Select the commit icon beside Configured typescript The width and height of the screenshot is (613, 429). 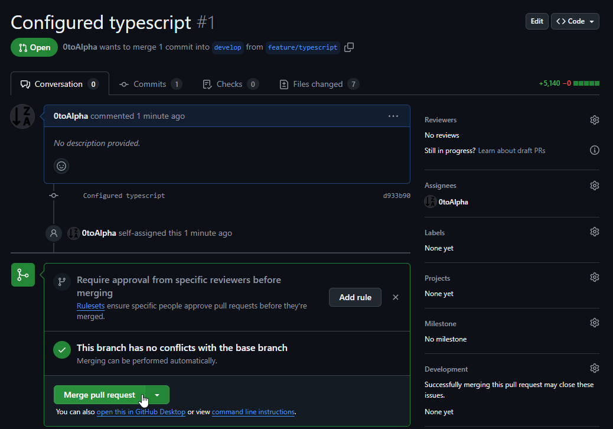coord(53,195)
